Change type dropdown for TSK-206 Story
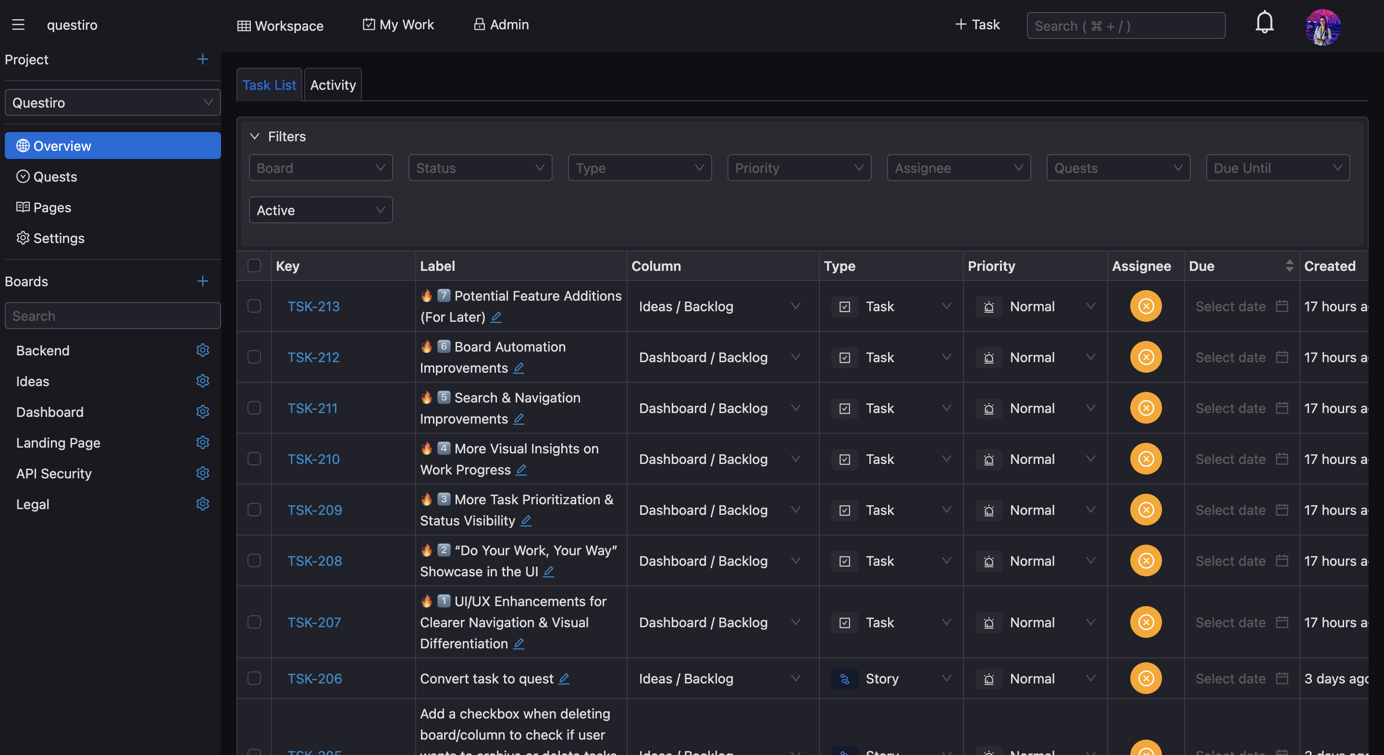Viewport: 1384px width, 755px height. pos(891,678)
